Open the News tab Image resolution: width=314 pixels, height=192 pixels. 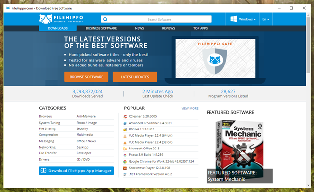pos(139,28)
